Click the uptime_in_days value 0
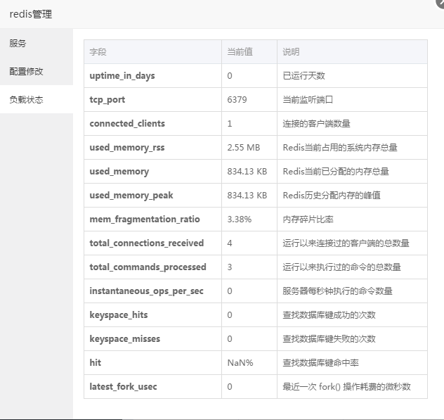 coord(230,76)
